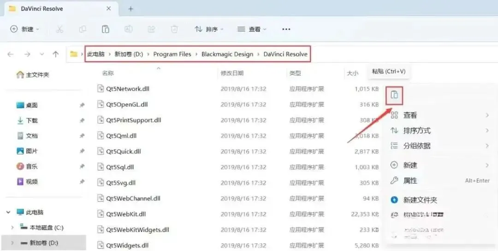
Task: Select 本地磁盘 (C:) in the sidebar
Action: [41, 228]
